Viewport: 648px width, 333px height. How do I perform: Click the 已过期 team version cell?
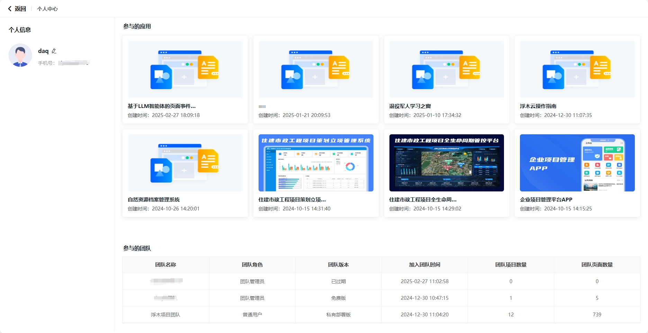[x=338, y=281]
